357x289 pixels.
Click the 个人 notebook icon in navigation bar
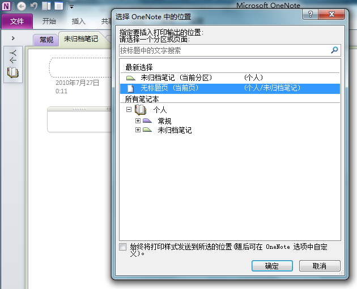[12, 72]
